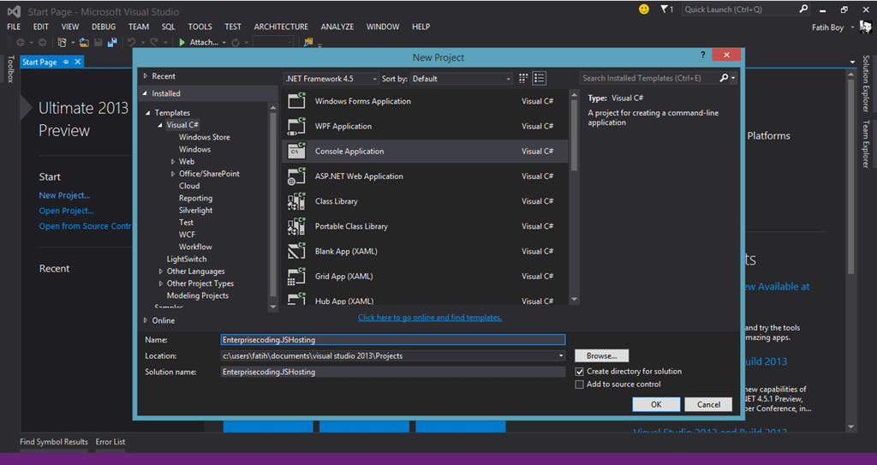Send feedback via the smiley icon
This screenshot has height=465, width=877.
click(x=644, y=9)
